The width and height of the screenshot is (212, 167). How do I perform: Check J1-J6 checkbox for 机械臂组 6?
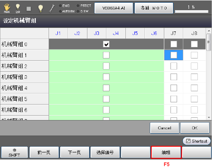point(106,110)
